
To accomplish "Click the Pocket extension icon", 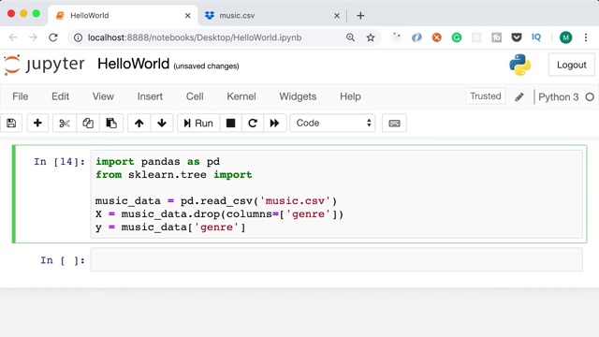I will [x=517, y=37].
